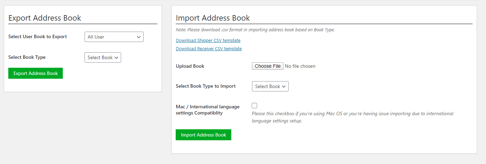Download Receiver CSV template link
Screen dimensions: 486x164
coord(209,48)
